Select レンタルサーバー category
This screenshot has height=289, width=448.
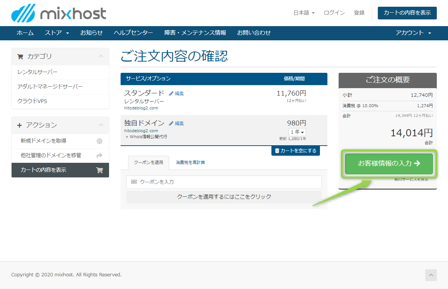(x=60, y=72)
